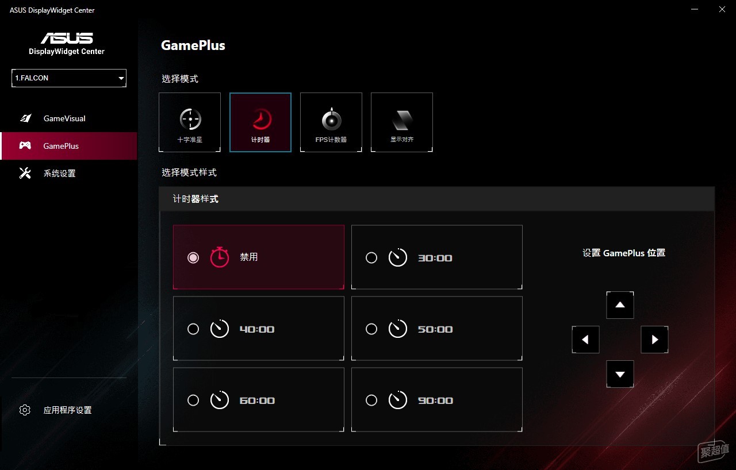Screen dimensions: 736x470
Task: Open the 系统设置 menu section
Action: click(x=68, y=173)
